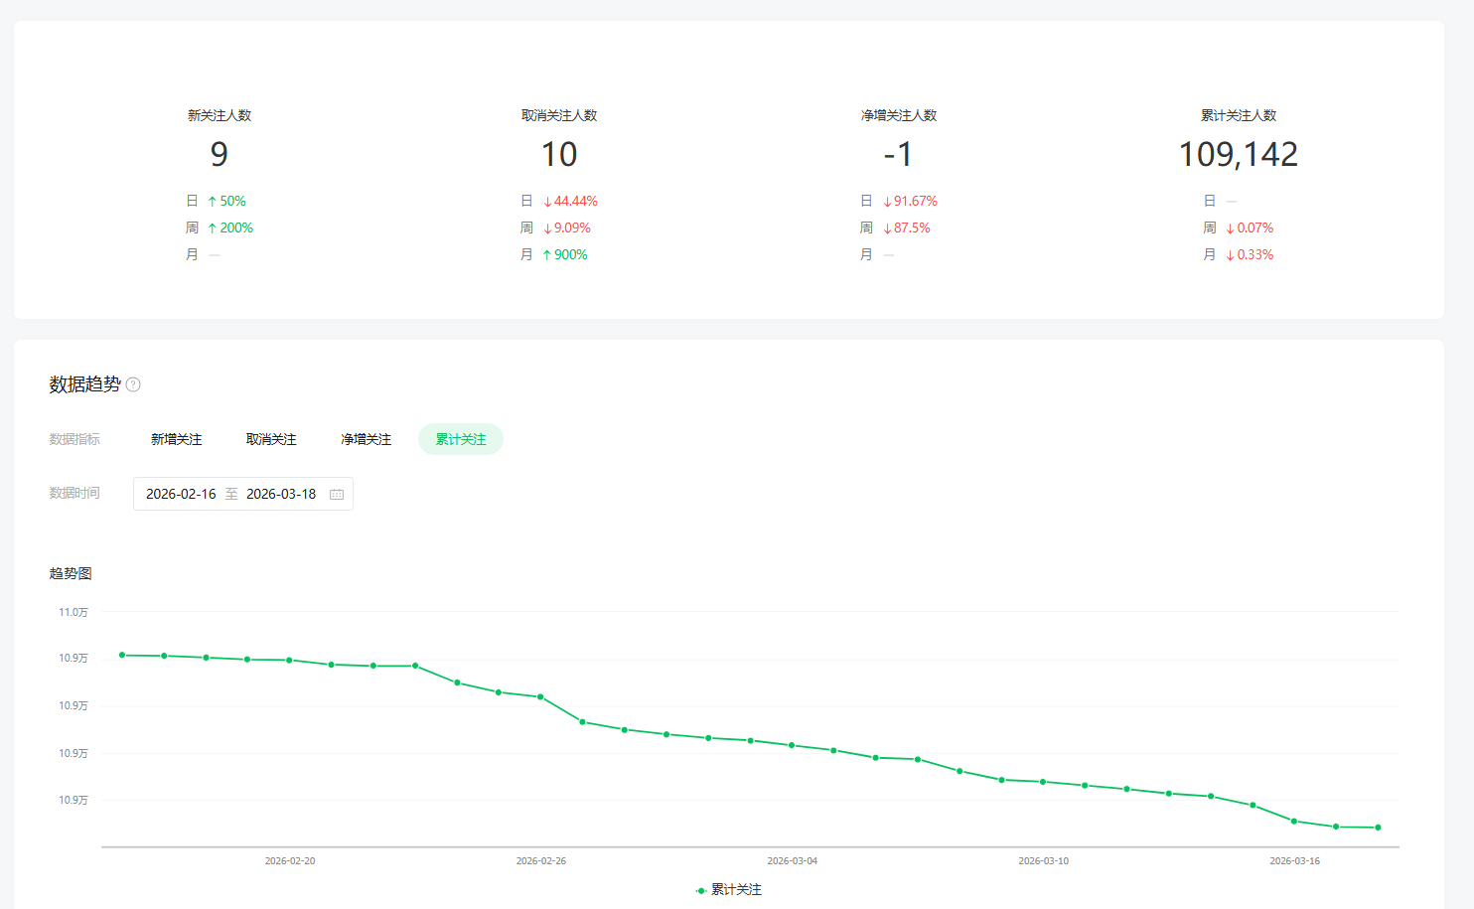Switch to the 新增关注 metric
This screenshot has width=1474, height=909.
[x=177, y=439]
